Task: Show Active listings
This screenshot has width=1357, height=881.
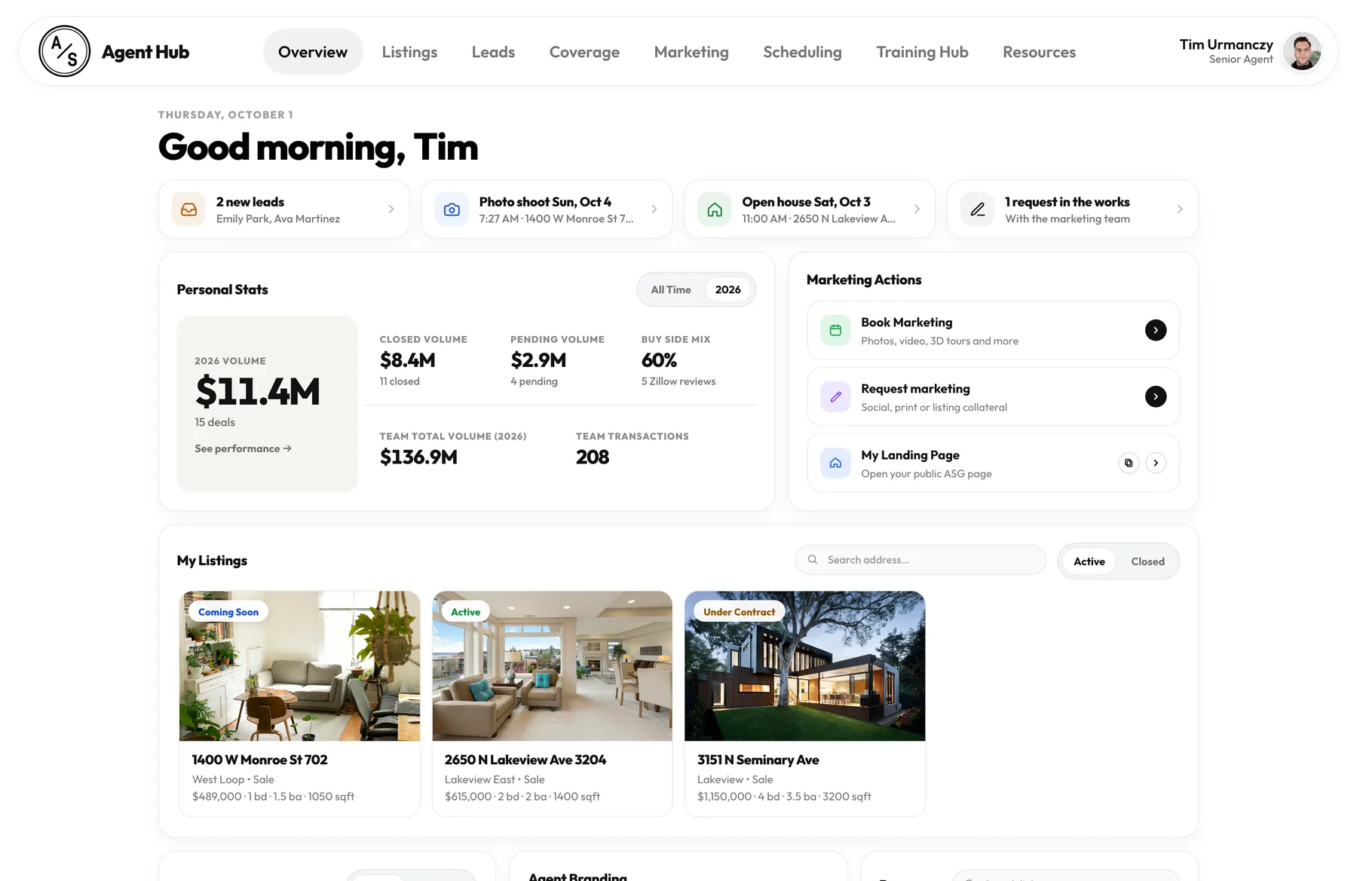Action: click(1089, 561)
